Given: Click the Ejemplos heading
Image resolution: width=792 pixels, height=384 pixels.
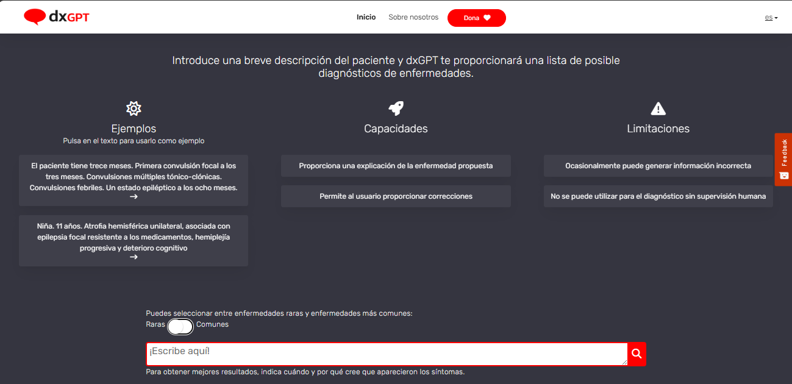Looking at the screenshot, I should 134,129.
